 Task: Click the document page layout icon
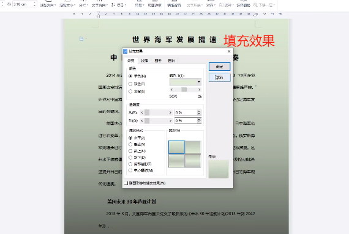coord(81,39)
